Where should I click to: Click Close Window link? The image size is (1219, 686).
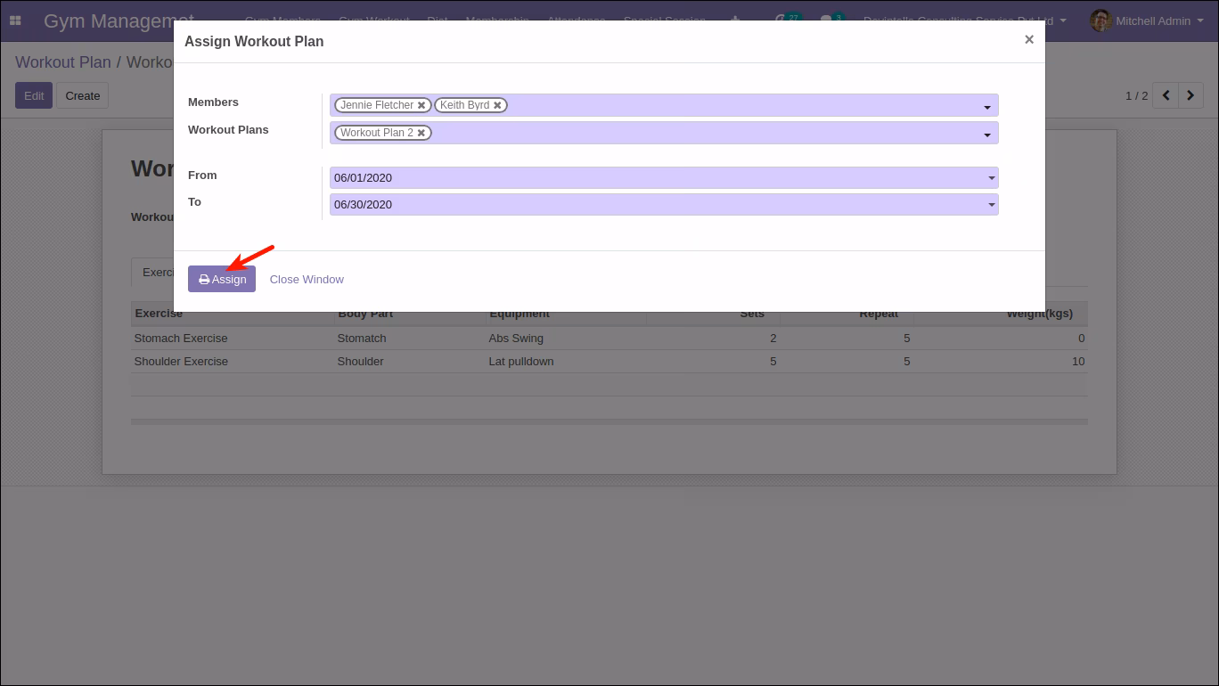pos(307,279)
